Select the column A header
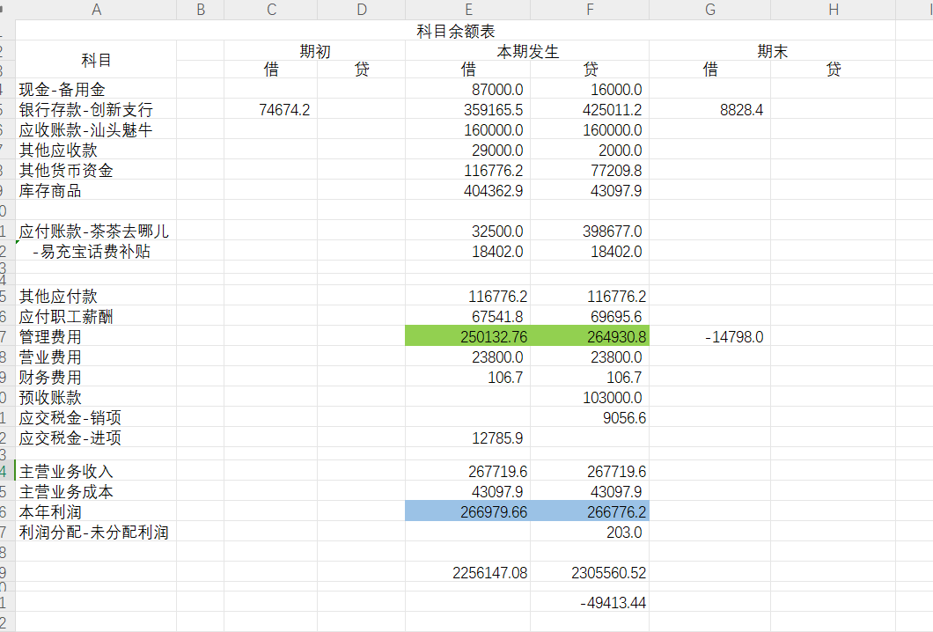This screenshot has width=933, height=632. pos(96,10)
